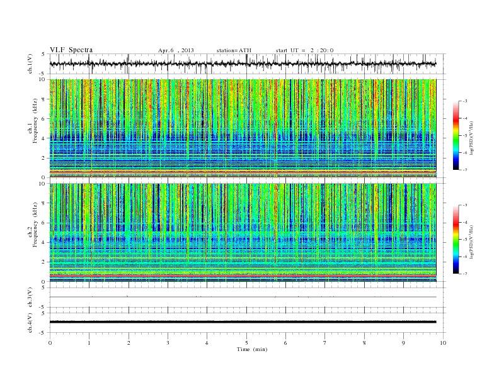Click time axis tick label "6"
Image resolution: width=499 pixels, height=385 pixels.
[285, 343]
